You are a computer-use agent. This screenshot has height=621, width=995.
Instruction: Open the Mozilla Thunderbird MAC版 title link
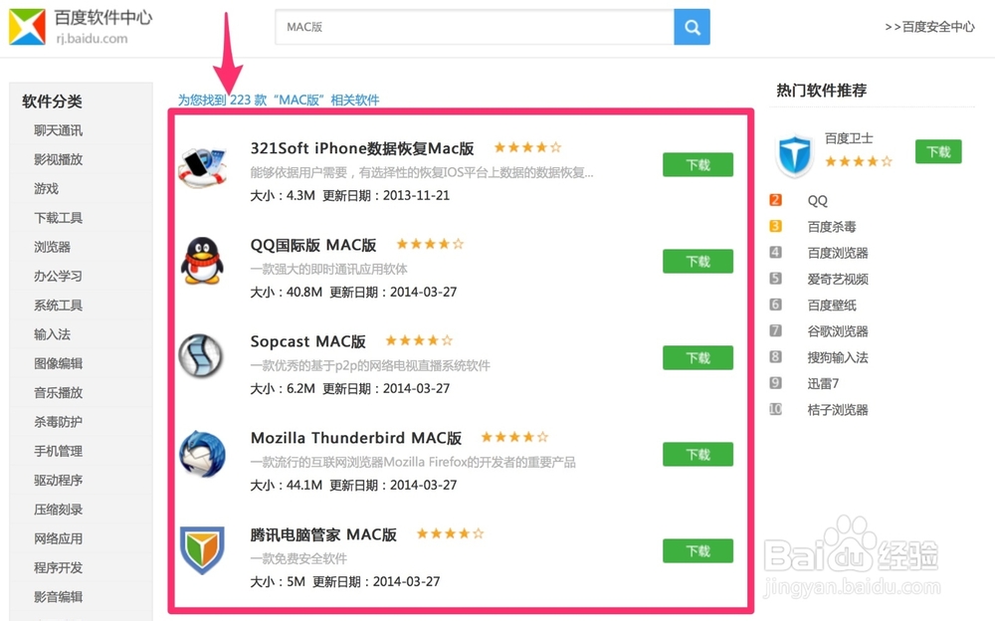point(356,438)
